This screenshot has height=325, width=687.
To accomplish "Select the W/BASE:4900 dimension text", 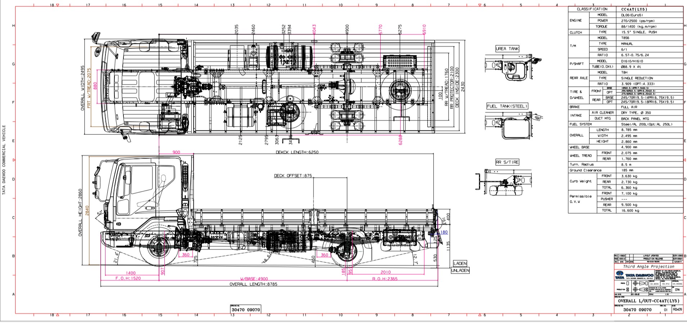I will tap(254, 279).
